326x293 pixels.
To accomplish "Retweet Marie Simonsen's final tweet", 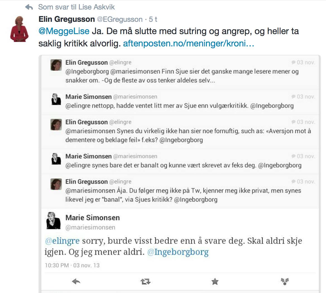I will (145, 282).
